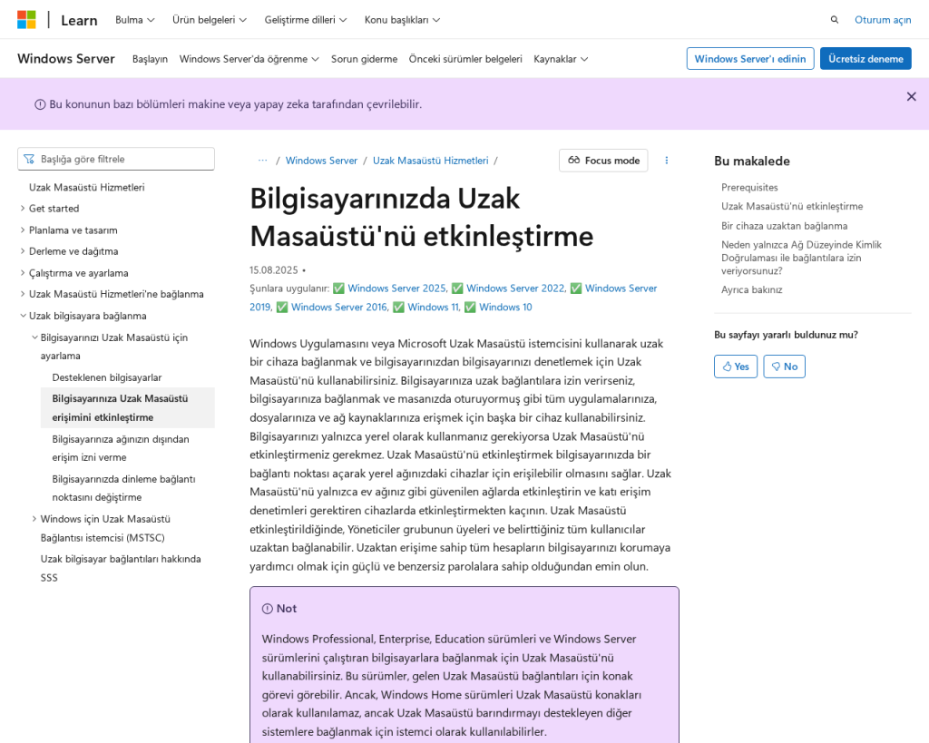Open Windows Server 2016 applies-to link
This screenshot has height=743, width=929.
click(x=339, y=307)
